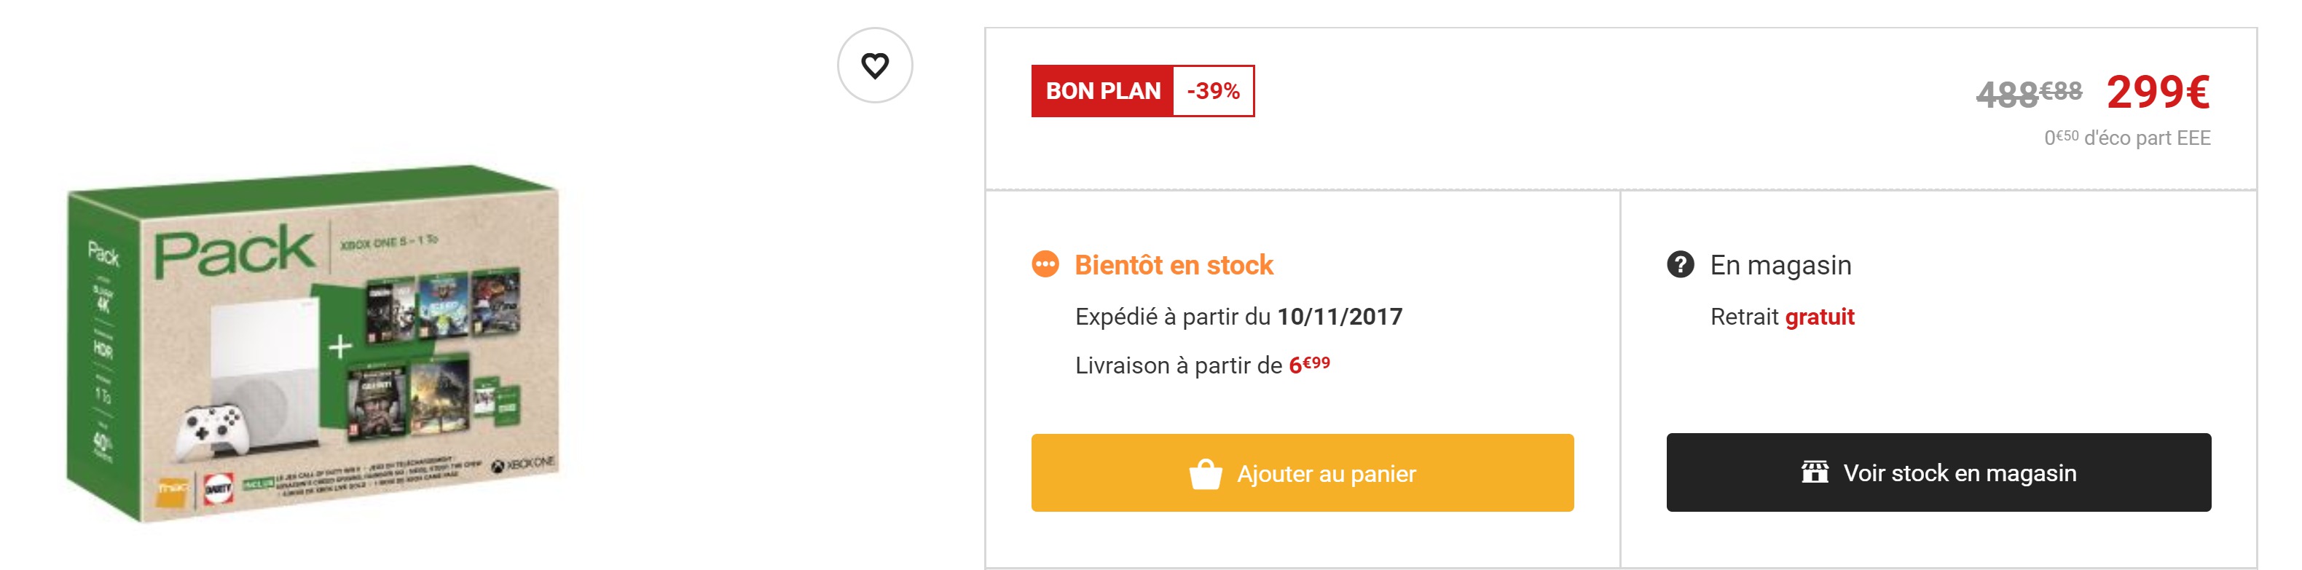
Task: Click the Retrait gratuit text
Action: coord(1782,317)
